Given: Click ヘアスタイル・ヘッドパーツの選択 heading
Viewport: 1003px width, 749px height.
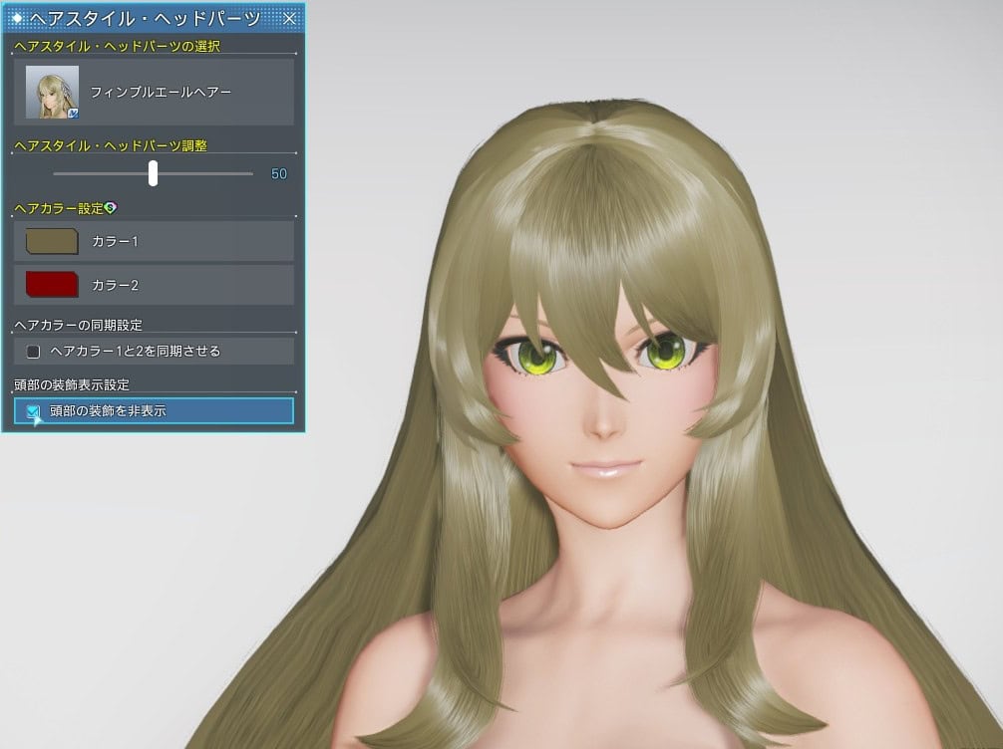Looking at the screenshot, I should 117,46.
